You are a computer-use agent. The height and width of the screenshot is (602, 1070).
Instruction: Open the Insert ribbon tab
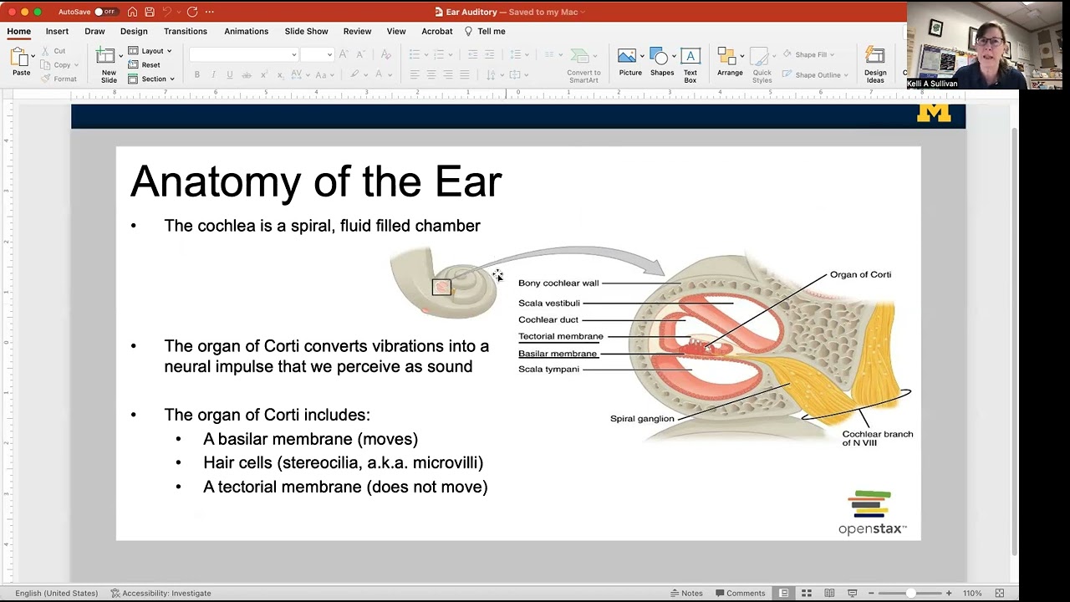point(57,31)
